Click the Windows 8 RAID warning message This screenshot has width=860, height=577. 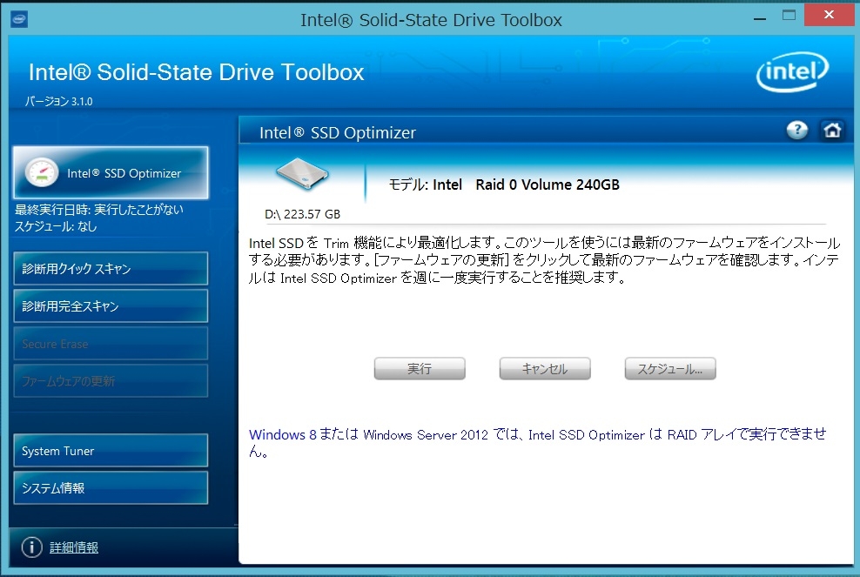coord(538,443)
